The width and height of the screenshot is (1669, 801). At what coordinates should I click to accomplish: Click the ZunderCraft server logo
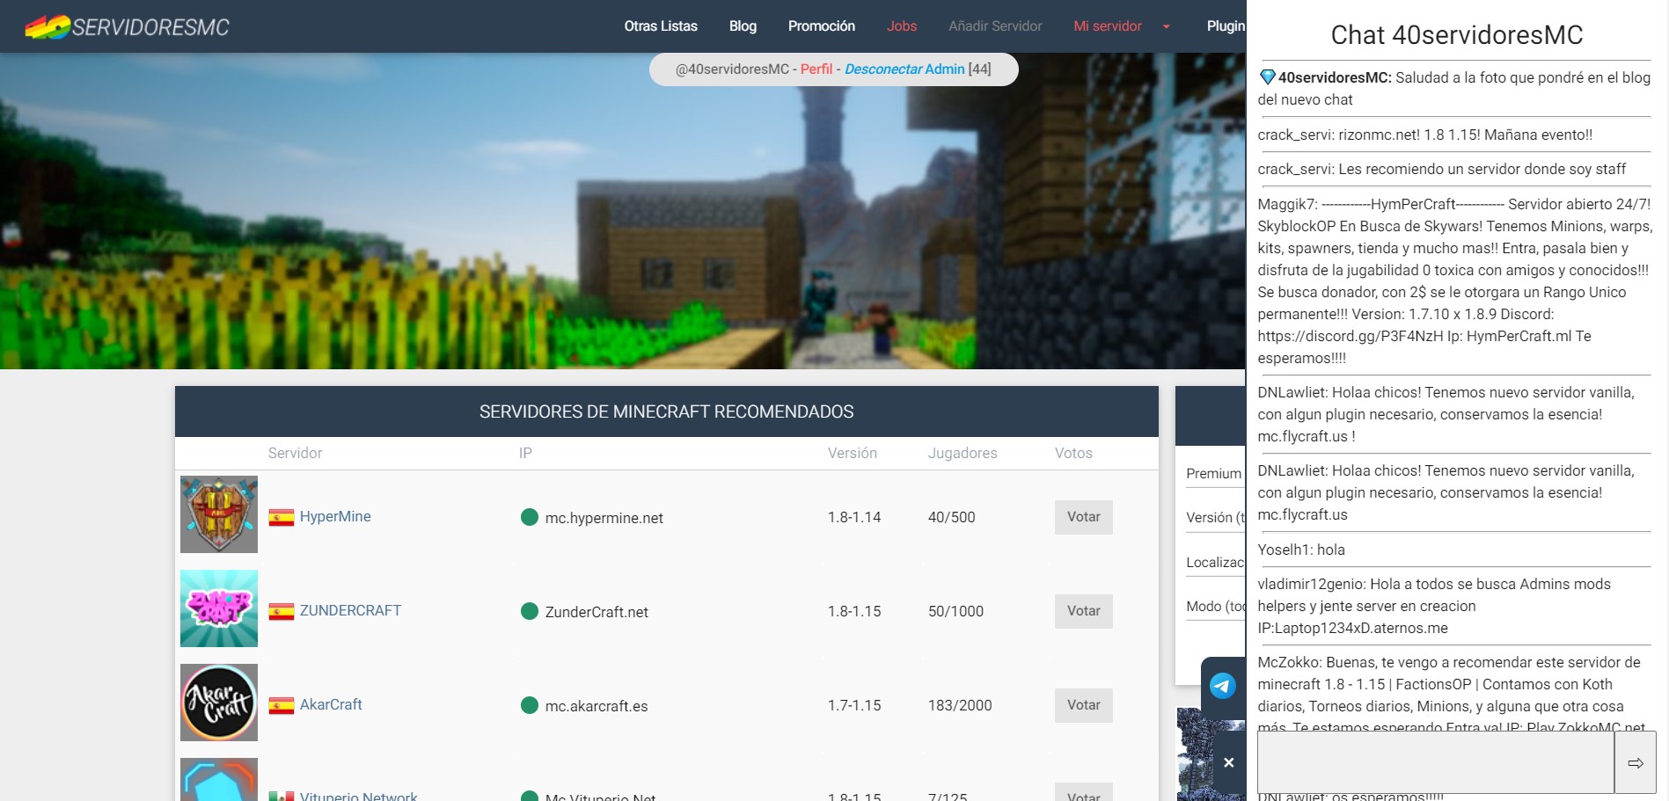pos(219,608)
